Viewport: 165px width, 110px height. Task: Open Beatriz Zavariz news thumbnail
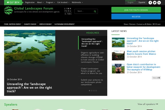tap(118, 56)
